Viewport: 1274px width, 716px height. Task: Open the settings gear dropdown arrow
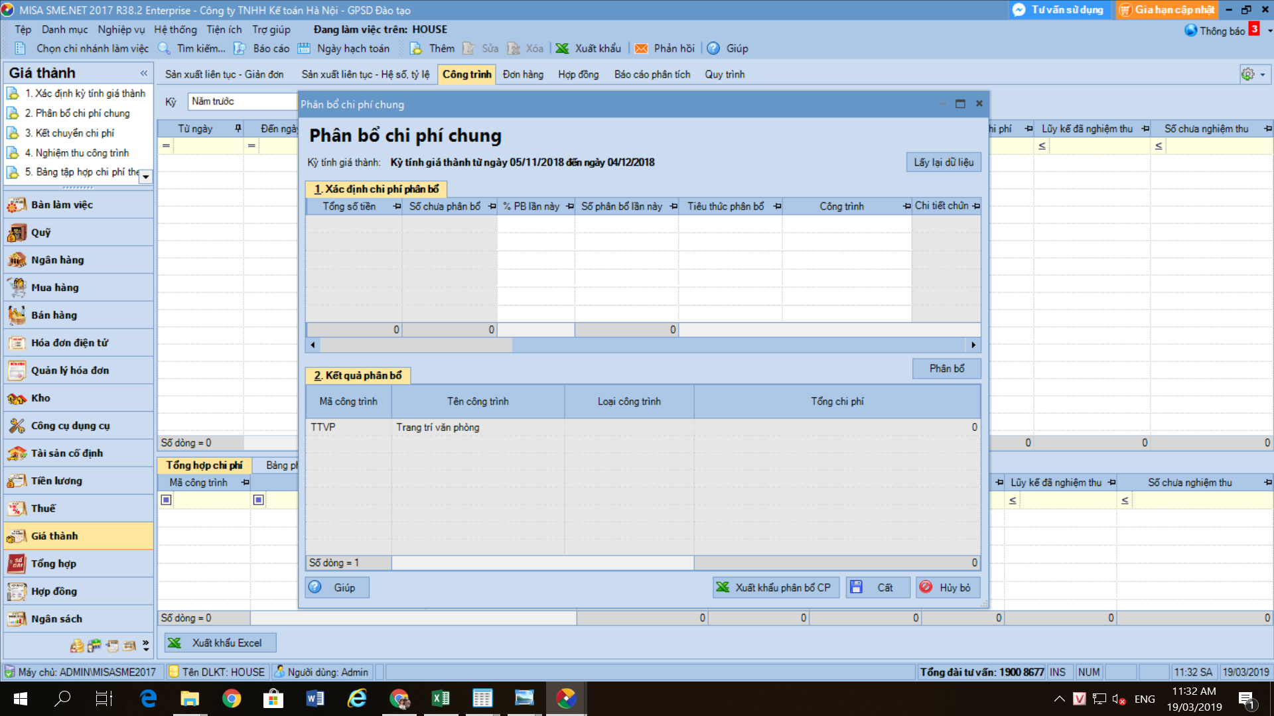tap(1262, 74)
